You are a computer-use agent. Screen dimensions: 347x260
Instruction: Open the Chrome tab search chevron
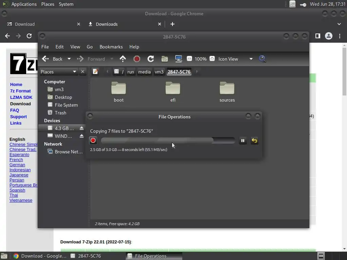pos(339,24)
